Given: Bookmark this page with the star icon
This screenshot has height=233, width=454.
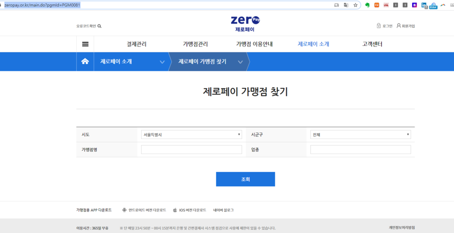Looking at the screenshot, I should click(x=355, y=5).
